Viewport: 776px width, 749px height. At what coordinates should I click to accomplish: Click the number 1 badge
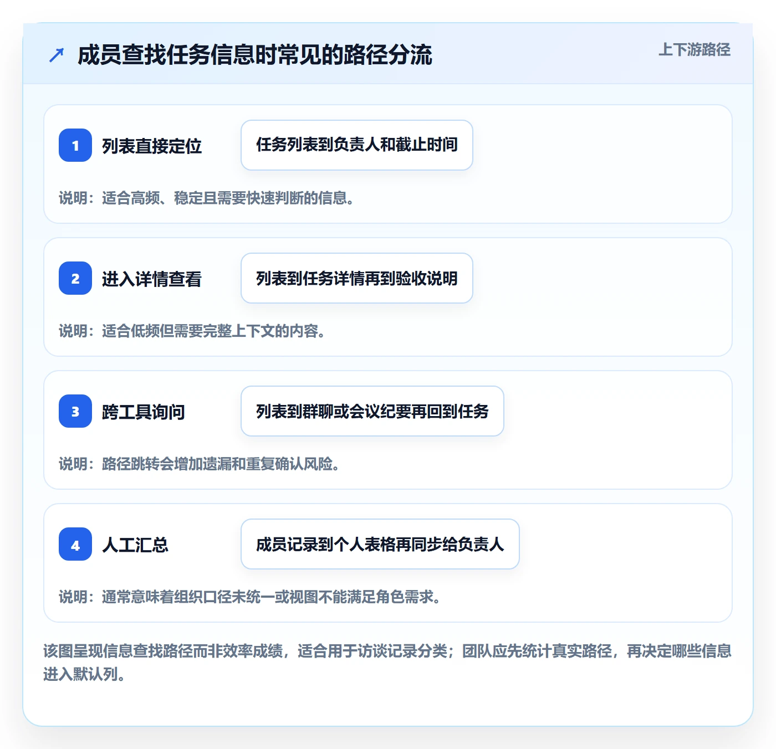pos(75,145)
